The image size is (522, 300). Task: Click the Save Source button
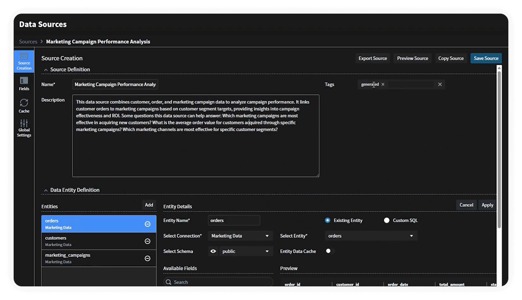click(x=486, y=58)
